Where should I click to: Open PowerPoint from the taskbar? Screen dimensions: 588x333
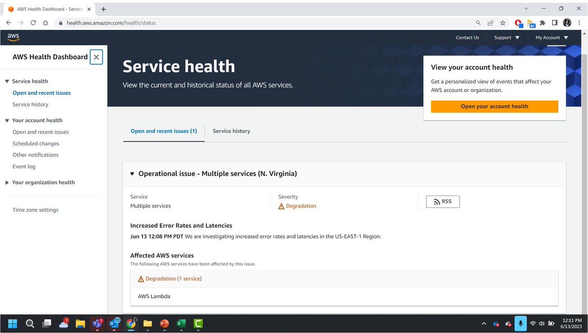tap(164, 323)
